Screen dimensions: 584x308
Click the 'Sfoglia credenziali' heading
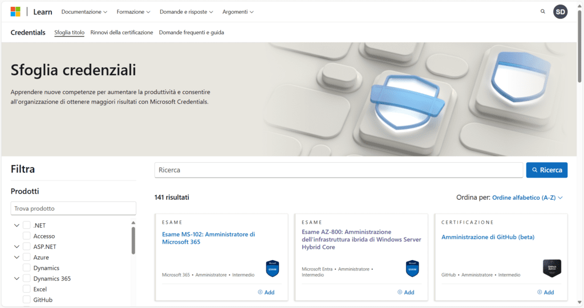tap(74, 70)
